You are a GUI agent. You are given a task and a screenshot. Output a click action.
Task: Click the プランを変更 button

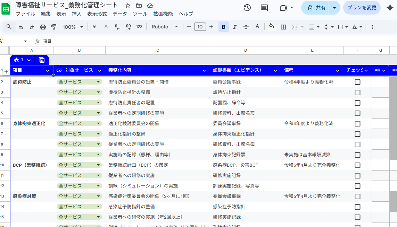click(362, 8)
